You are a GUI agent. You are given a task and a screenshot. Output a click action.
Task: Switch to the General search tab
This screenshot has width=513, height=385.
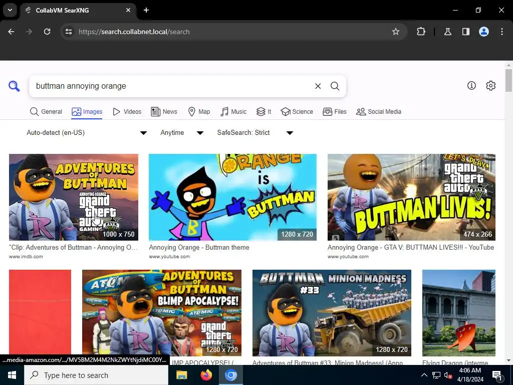click(46, 112)
